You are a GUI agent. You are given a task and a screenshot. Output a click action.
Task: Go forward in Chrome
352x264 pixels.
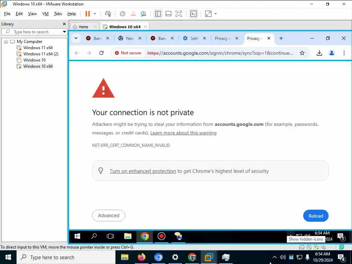(x=89, y=53)
